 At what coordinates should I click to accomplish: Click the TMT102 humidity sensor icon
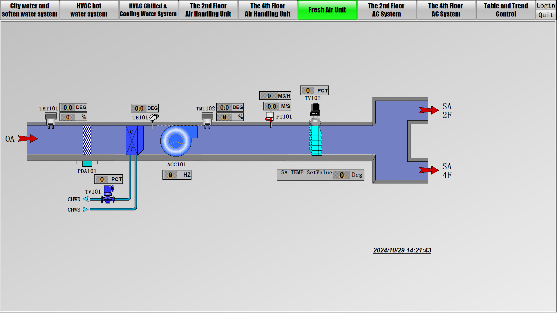207,119
